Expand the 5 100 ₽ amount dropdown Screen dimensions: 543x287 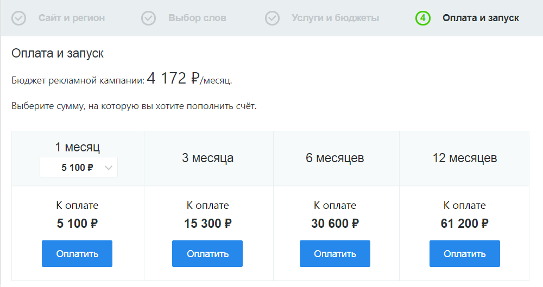(79, 168)
